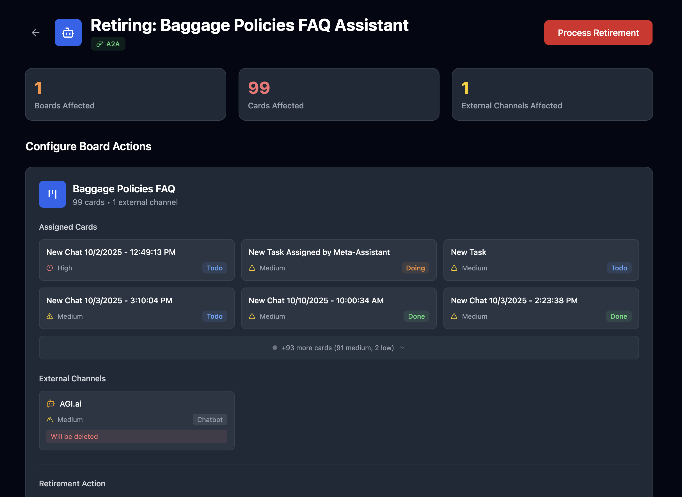The image size is (682, 497).
Task: Select the 99 Cards Affected stat card
Action: click(x=338, y=94)
